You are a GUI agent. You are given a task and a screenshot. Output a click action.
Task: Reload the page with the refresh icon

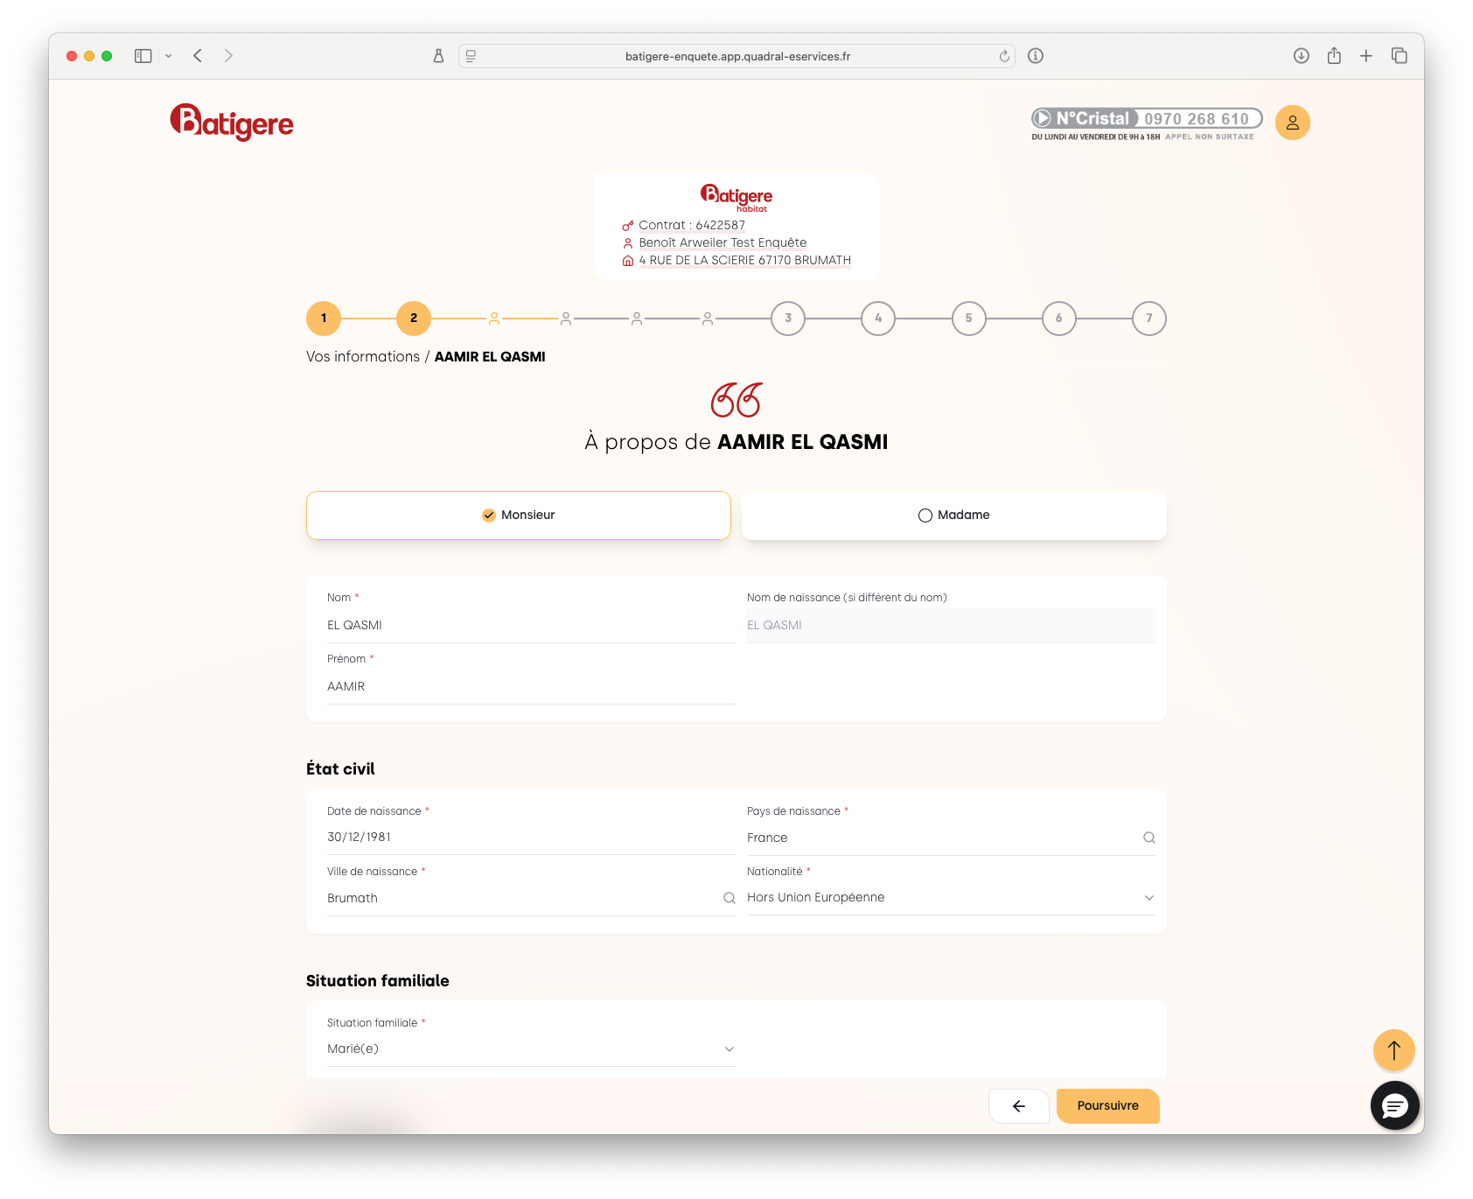(x=1004, y=56)
